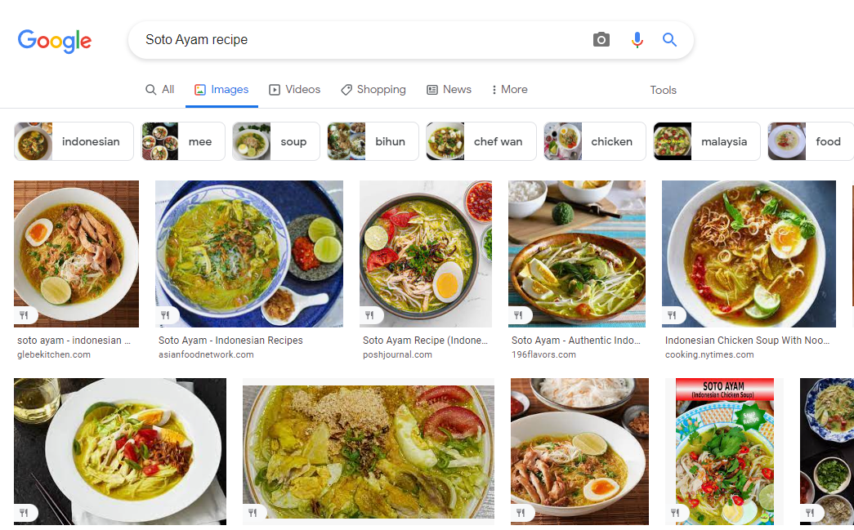Expand the More search categories menu

coord(509,89)
